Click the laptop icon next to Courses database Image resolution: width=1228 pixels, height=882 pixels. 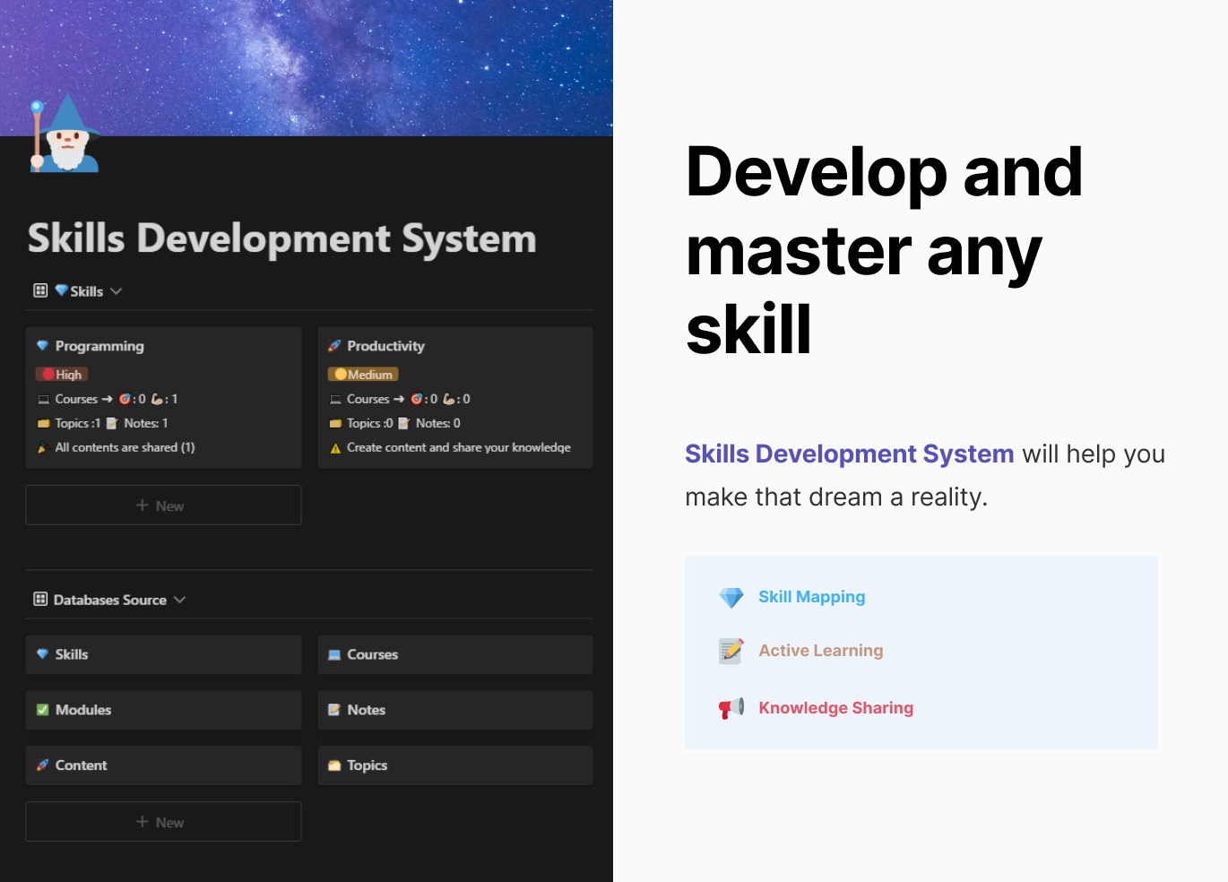tap(333, 654)
